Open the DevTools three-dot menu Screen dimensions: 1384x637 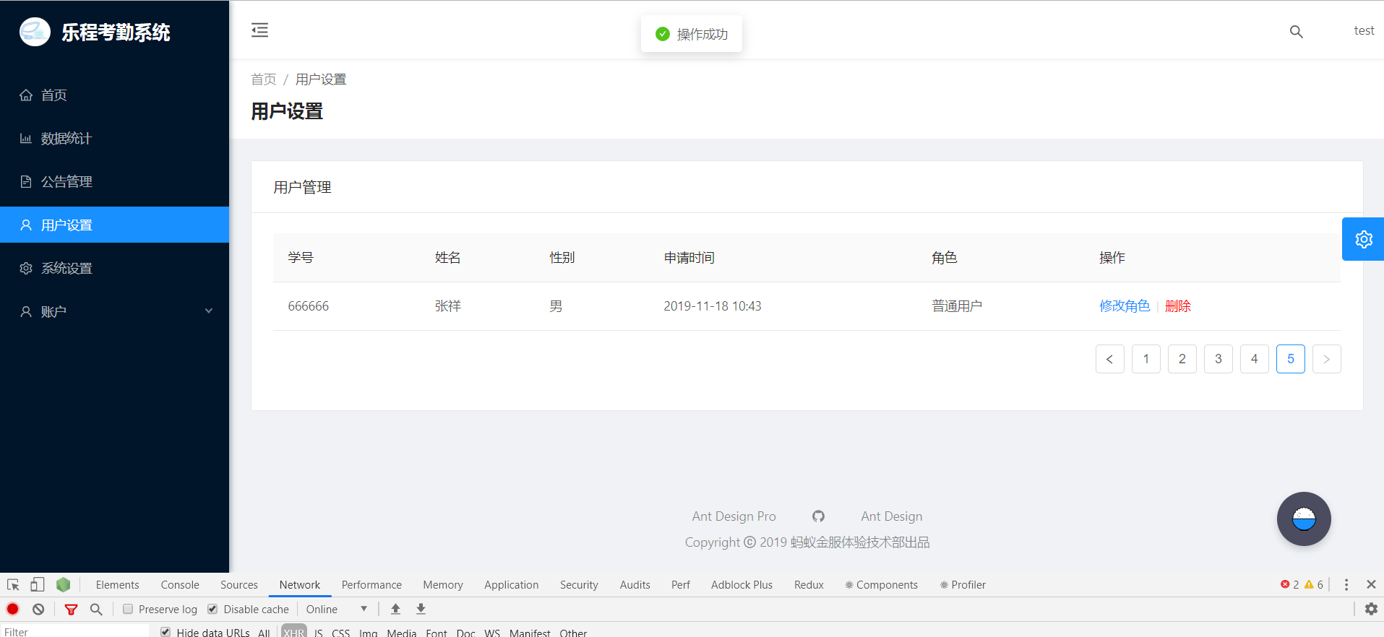click(1346, 585)
